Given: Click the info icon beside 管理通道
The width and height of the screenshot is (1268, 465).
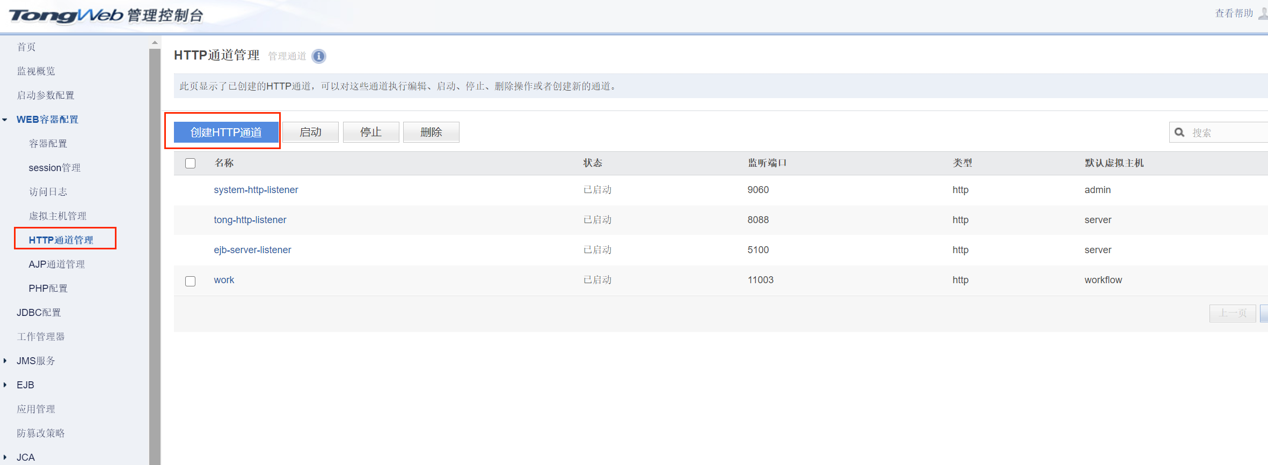Looking at the screenshot, I should [x=319, y=56].
